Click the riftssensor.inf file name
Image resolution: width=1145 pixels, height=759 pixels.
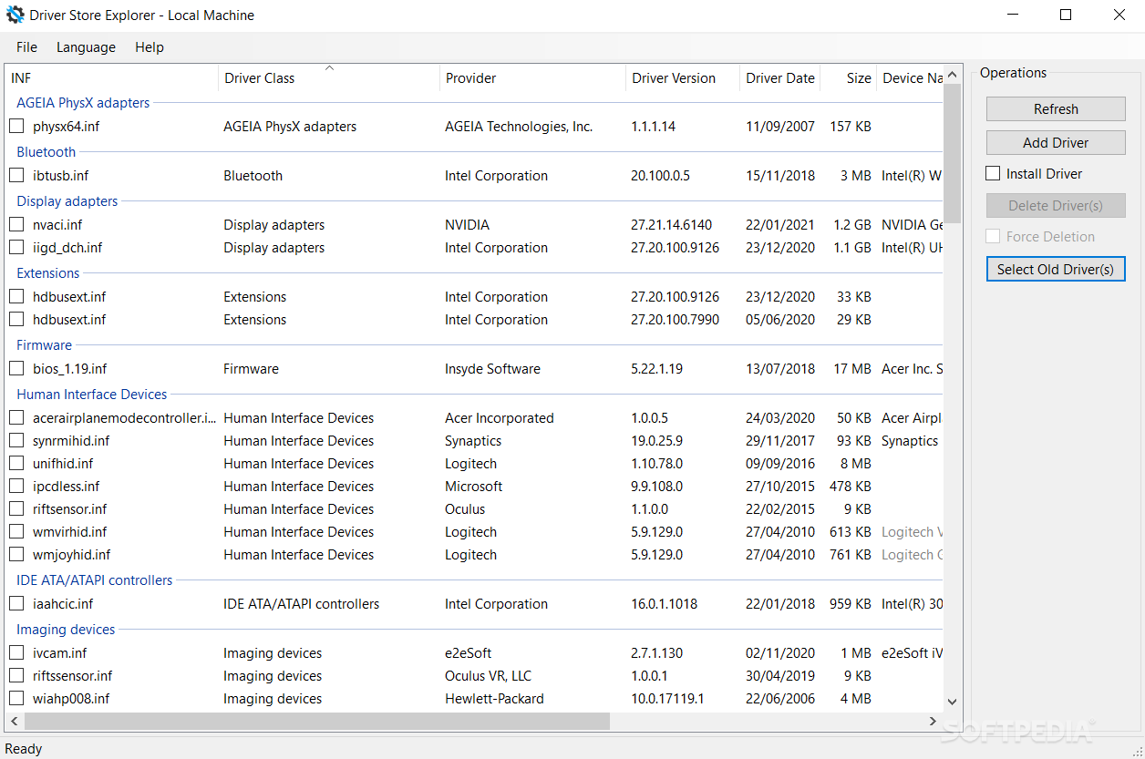coord(73,676)
